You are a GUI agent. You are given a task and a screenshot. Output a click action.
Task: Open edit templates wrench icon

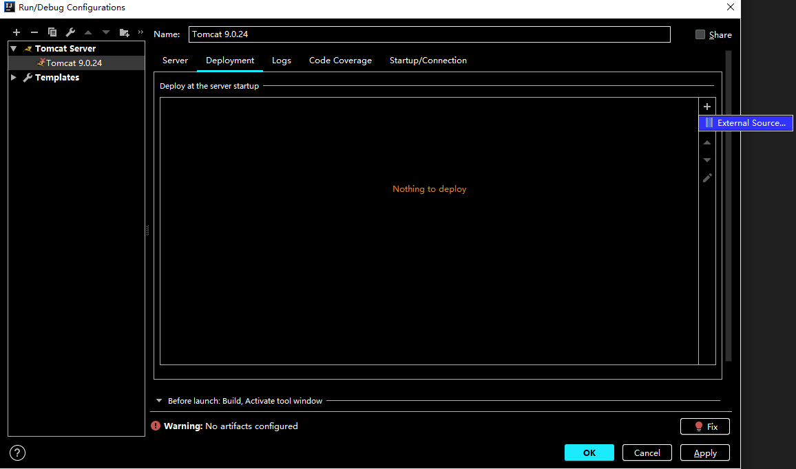click(x=70, y=32)
